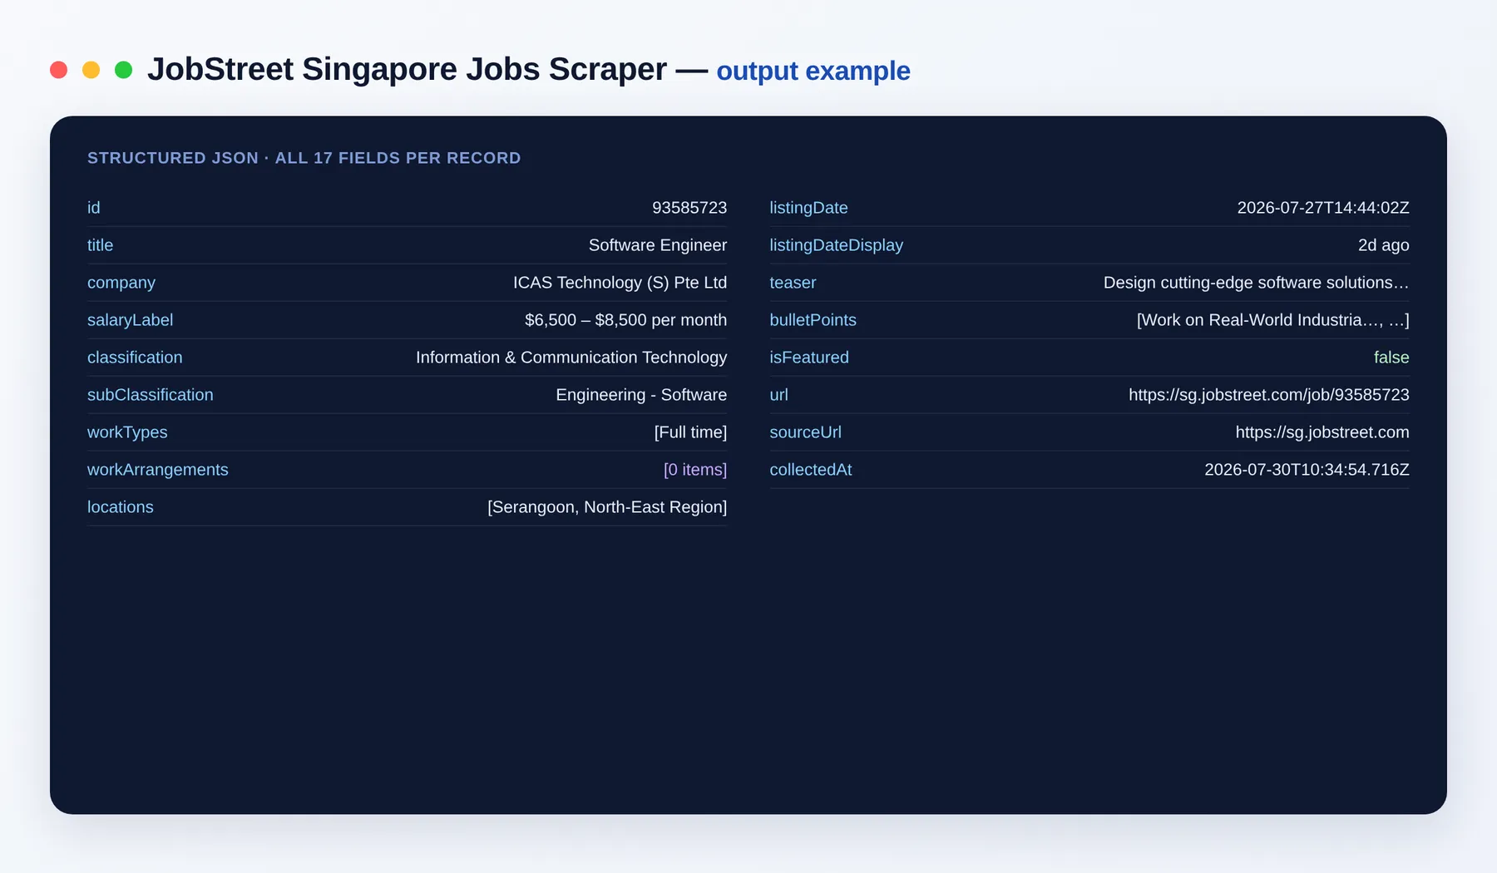Click the green window dot
Image resolution: width=1497 pixels, height=873 pixels.
point(123,70)
